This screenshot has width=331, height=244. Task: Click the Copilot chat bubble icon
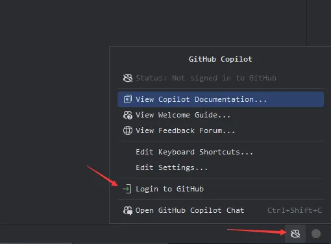tap(128, 210)
